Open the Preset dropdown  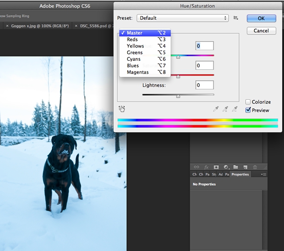[182, 18]
